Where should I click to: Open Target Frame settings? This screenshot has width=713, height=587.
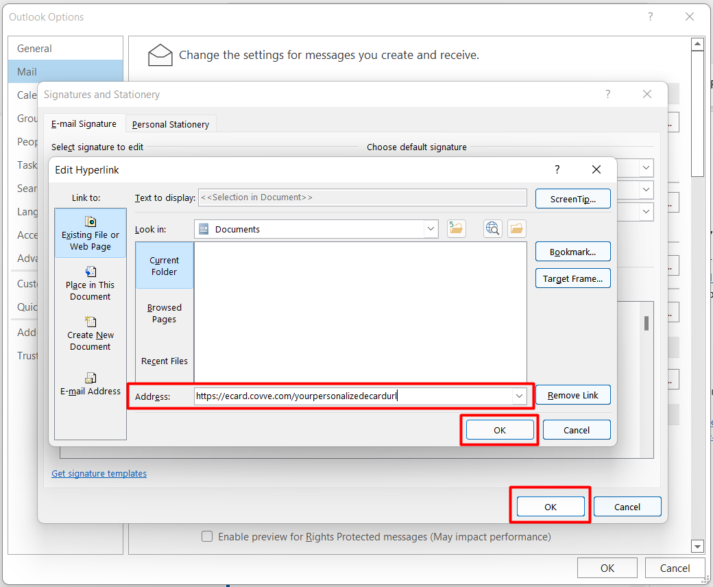[x=573, y=278]
